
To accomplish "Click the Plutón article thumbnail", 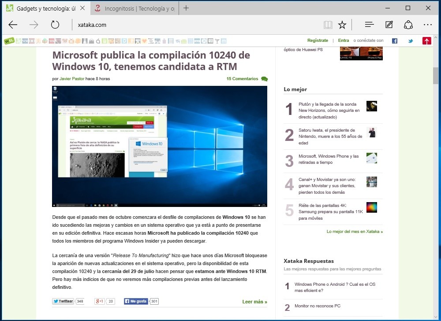I will [371, 106].
